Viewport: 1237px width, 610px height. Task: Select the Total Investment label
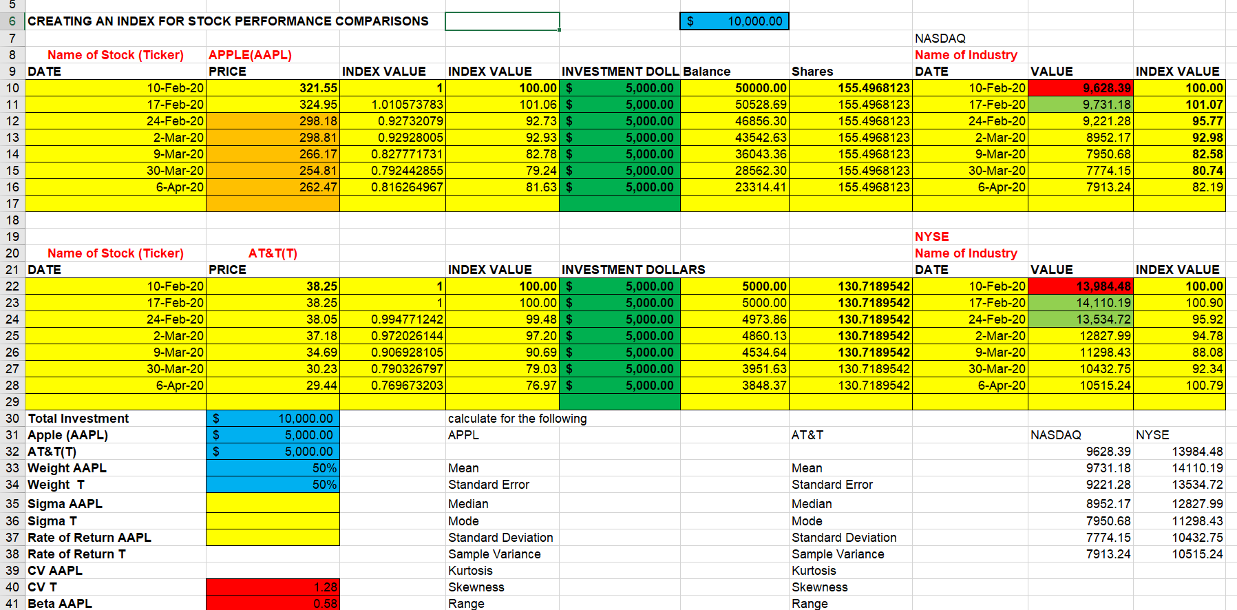coord(78,419)
